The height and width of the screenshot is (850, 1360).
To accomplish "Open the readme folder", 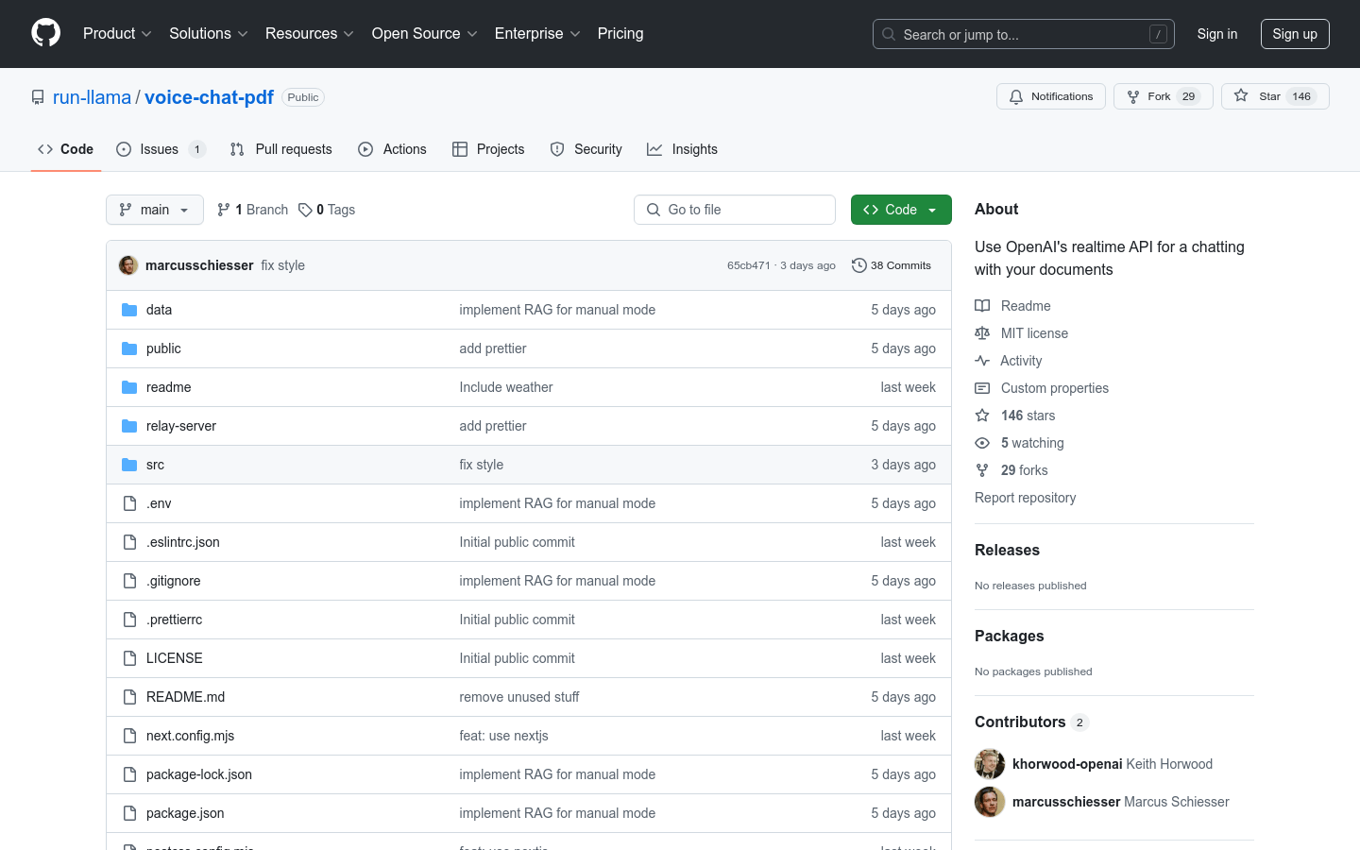I will (x=169, y=387).
